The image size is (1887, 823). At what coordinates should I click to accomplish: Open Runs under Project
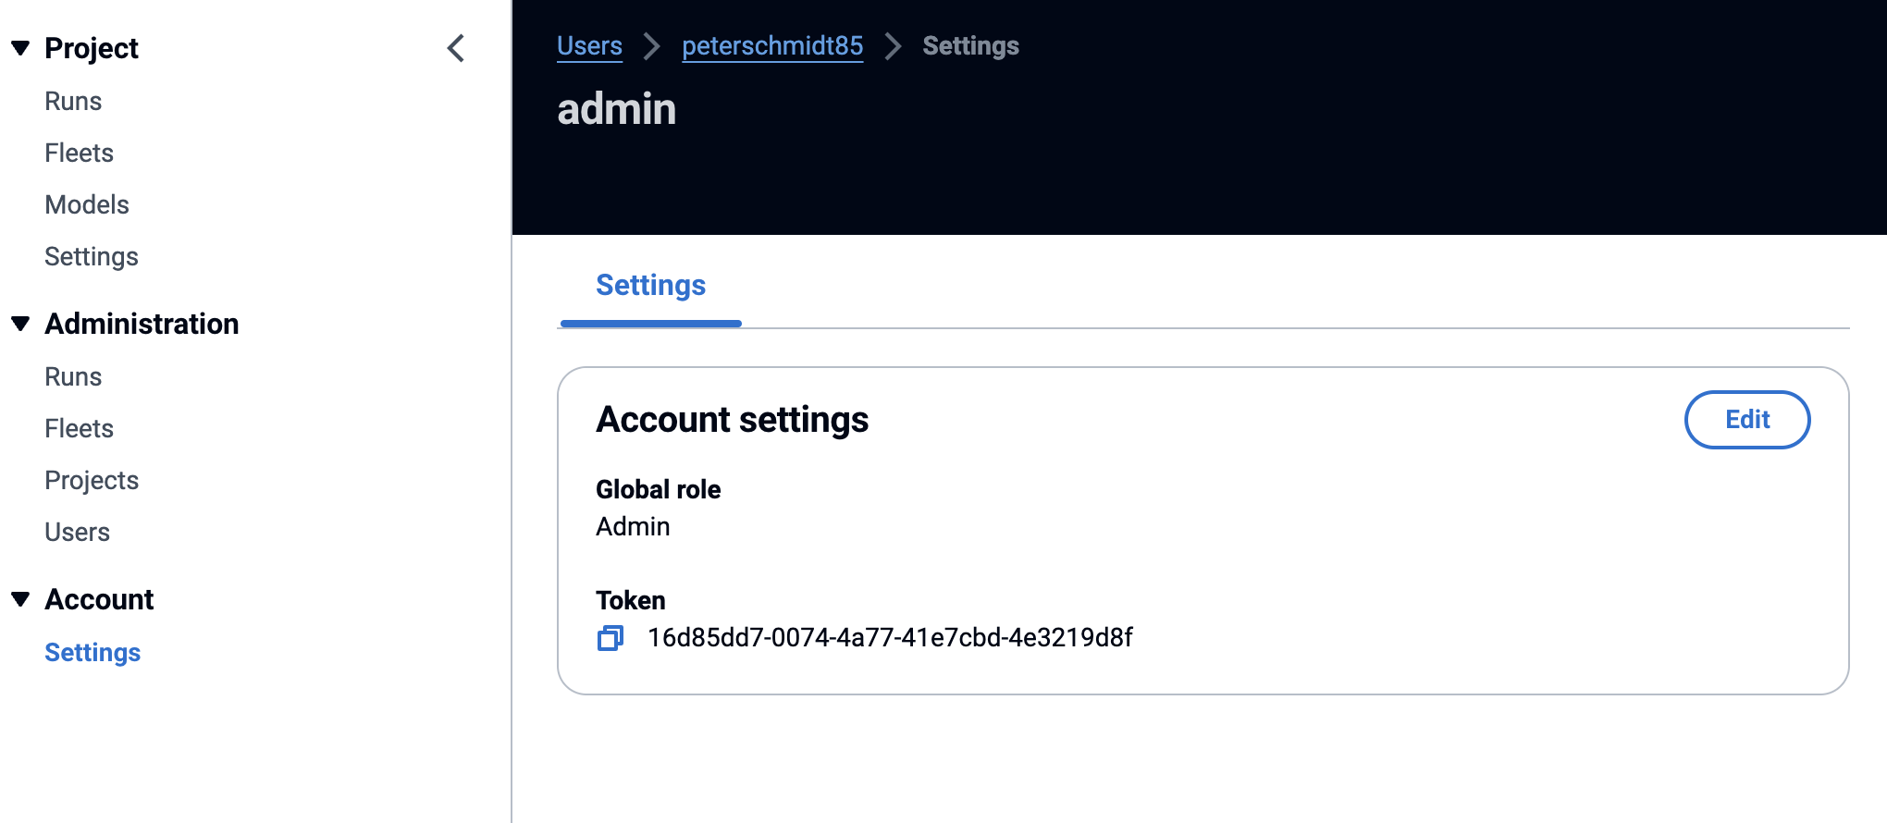click(x=73, y=102)
